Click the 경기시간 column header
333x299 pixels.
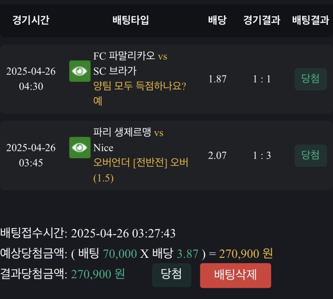[x=31, y=20]
